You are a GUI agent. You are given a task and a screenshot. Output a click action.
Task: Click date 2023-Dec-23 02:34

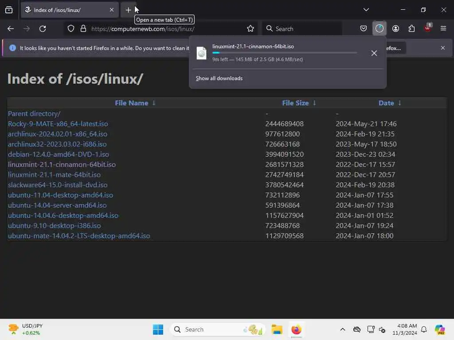click(x=365, y=154)
